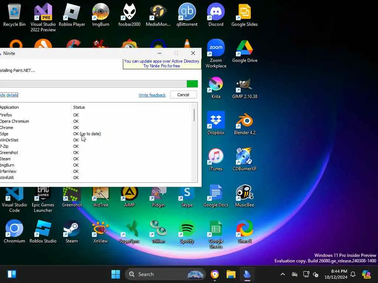The image size is (378, 283).
Task: Click the Ninite details list scrollbar
Action: tap(194, 115)
